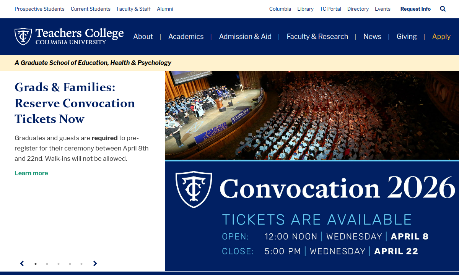Select the first carousel dot
The image size is (459, 275).
[x=36, y=264]
